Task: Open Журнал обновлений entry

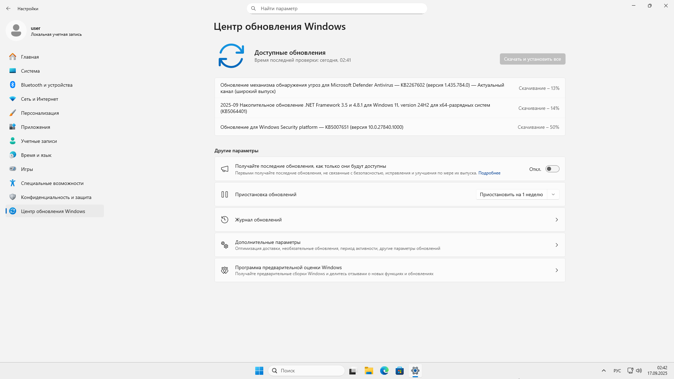Action: (390, 220)
